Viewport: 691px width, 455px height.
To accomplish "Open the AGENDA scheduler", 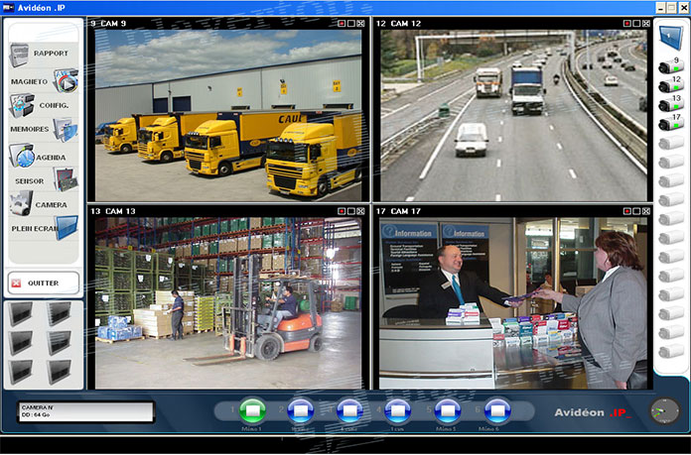I will [x=43, y=157].
